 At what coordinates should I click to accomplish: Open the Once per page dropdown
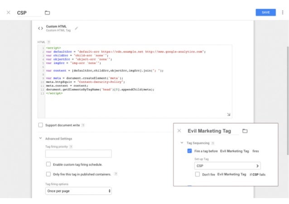[x=78, y=191]
